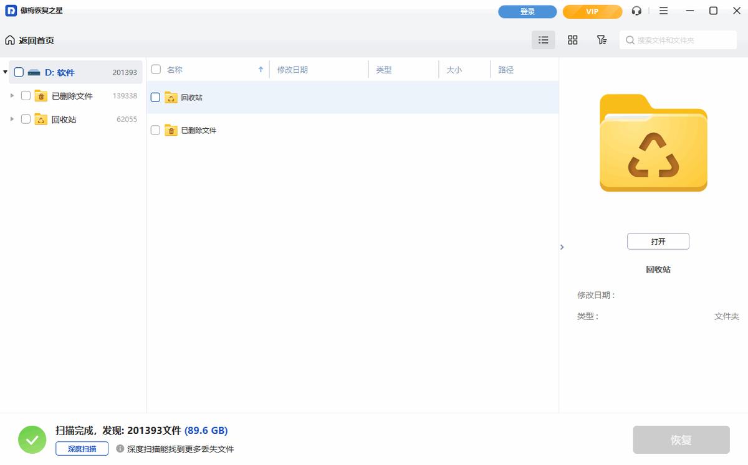748x465 pixels.
Task: Select 已删除文件 label in left tree
Action: (x=72, y=96)
